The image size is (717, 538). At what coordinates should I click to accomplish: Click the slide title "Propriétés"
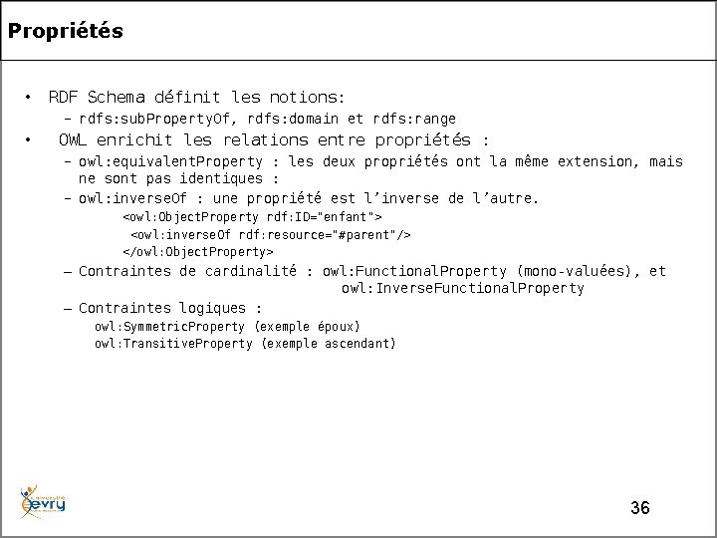66,31
